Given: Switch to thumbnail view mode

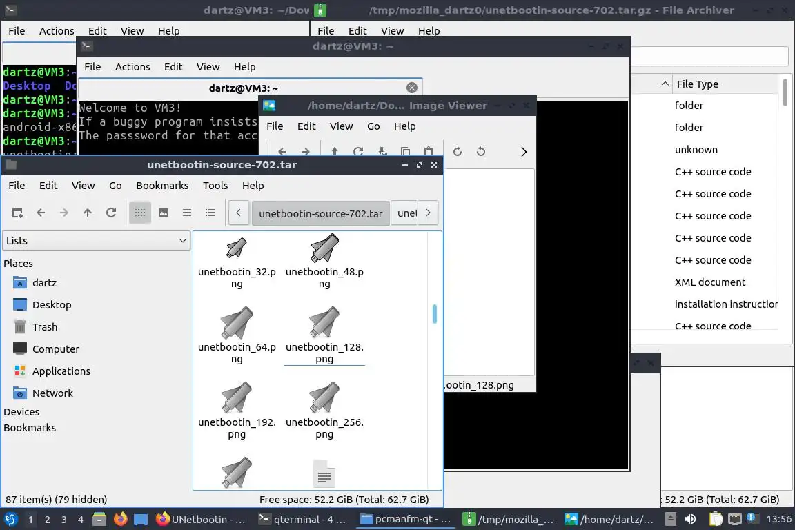Looking at the screenshot, I should tap(164, 213).
